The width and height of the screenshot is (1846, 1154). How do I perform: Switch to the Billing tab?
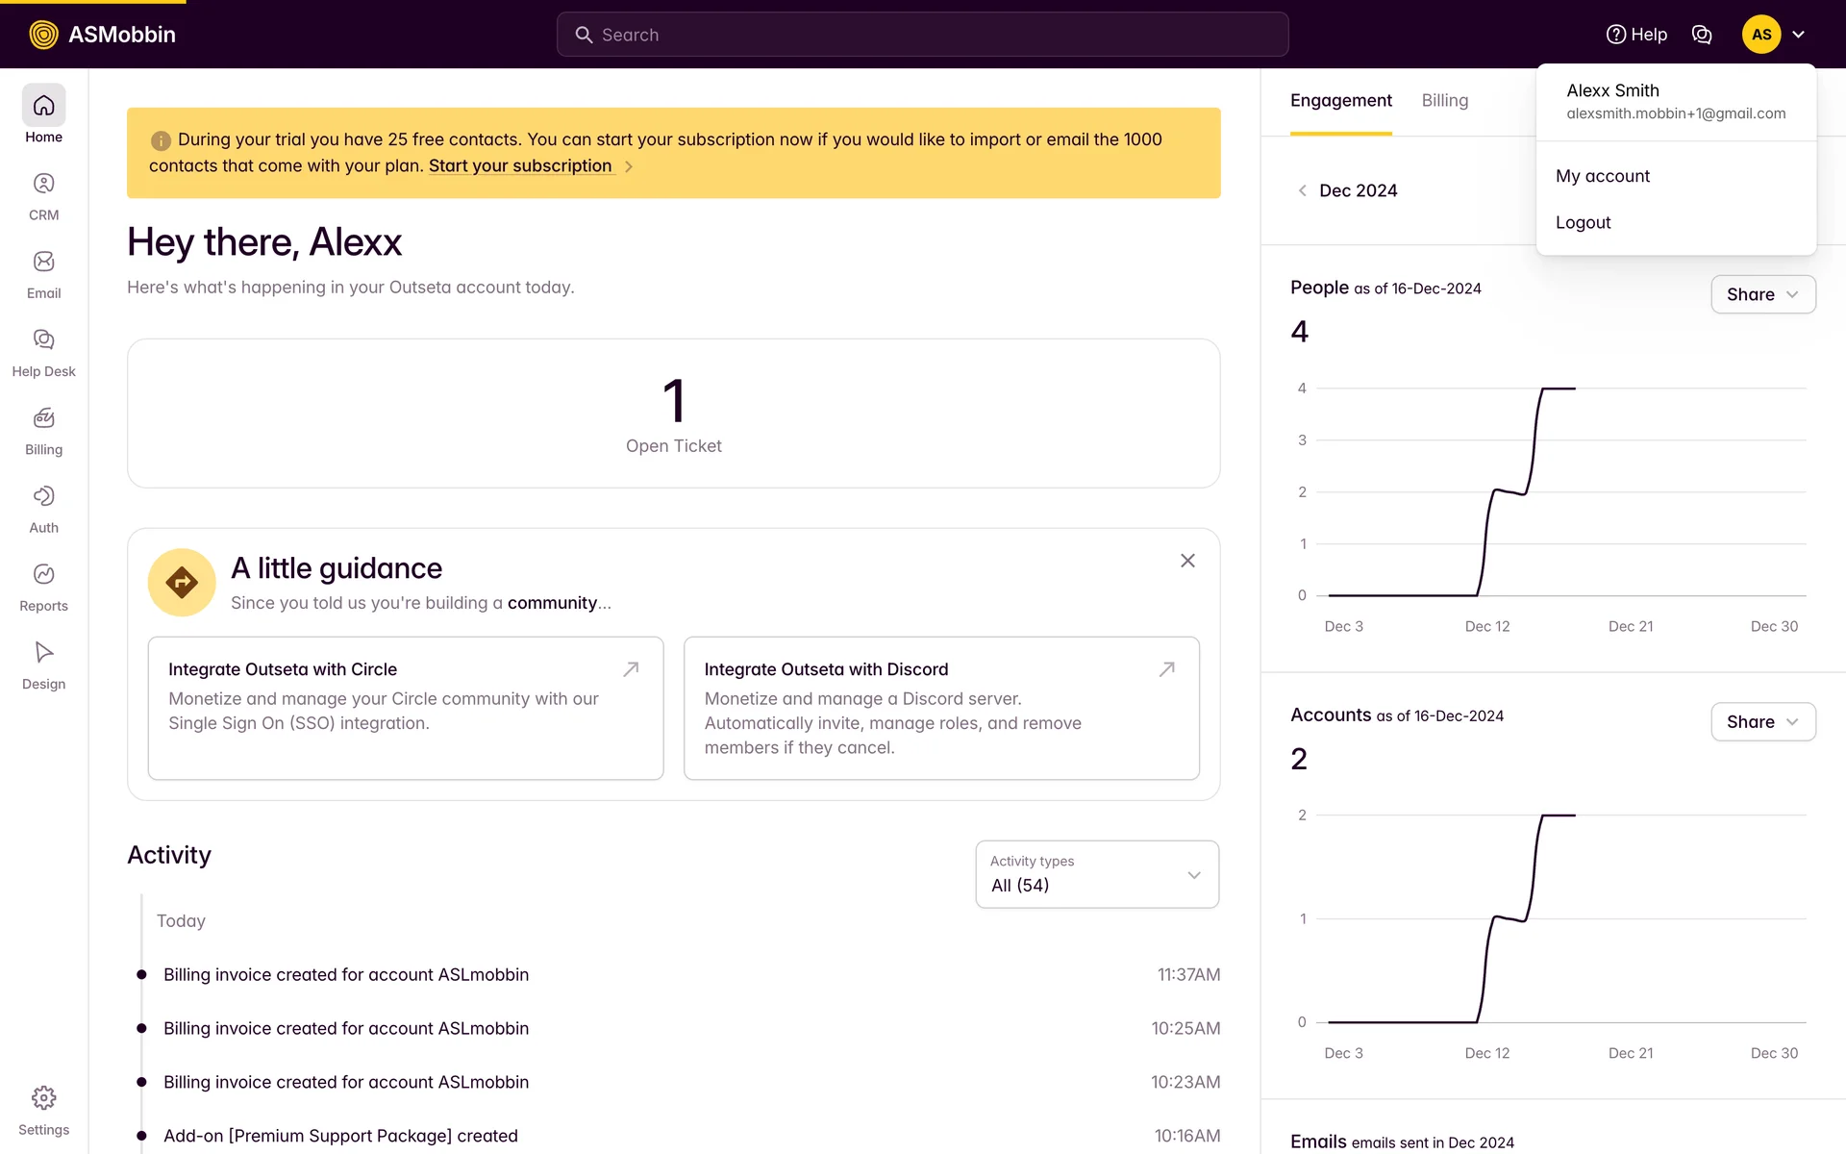click(x=1444, y=101)
